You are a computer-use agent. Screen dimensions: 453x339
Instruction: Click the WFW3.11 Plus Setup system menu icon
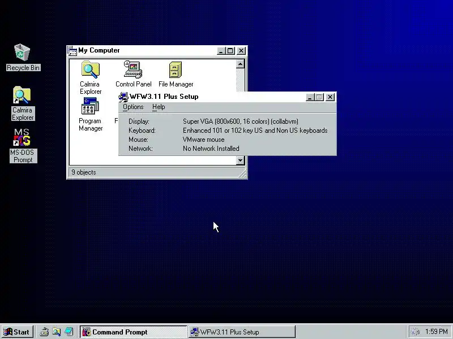(x=123, y=97)
